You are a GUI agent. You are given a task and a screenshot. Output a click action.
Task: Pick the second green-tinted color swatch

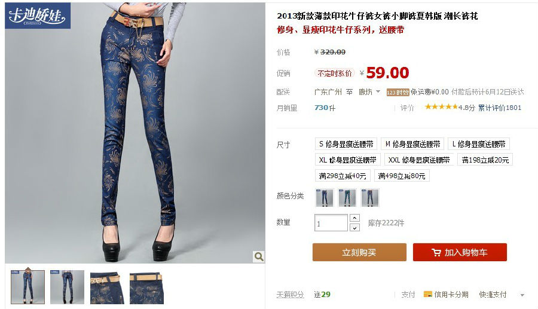pyautogui.click(x=347, y=198)
